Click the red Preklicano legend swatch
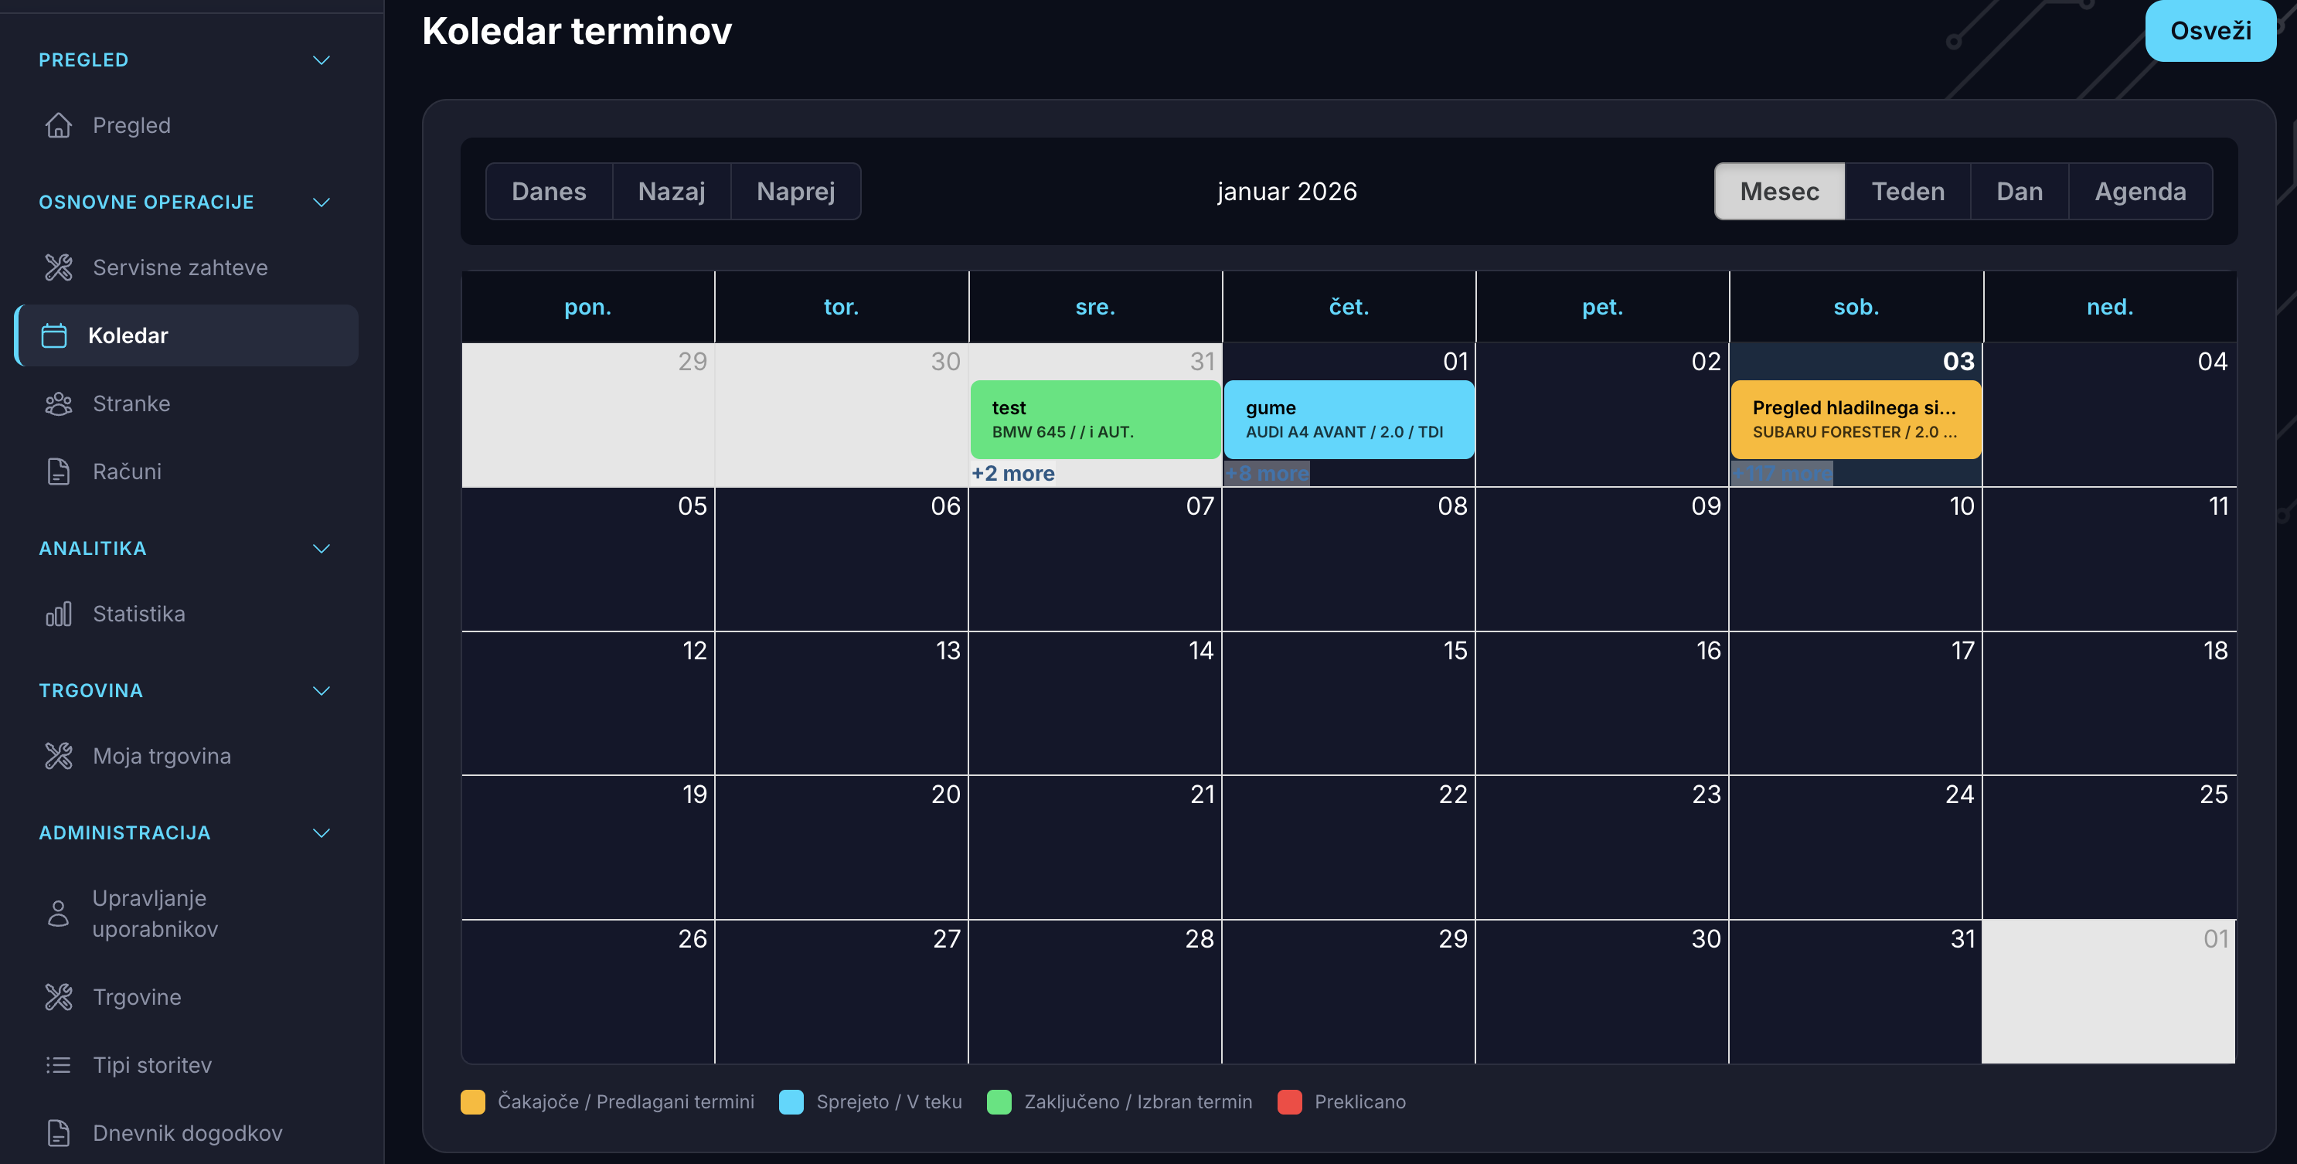 (x=1289, y=1102)
